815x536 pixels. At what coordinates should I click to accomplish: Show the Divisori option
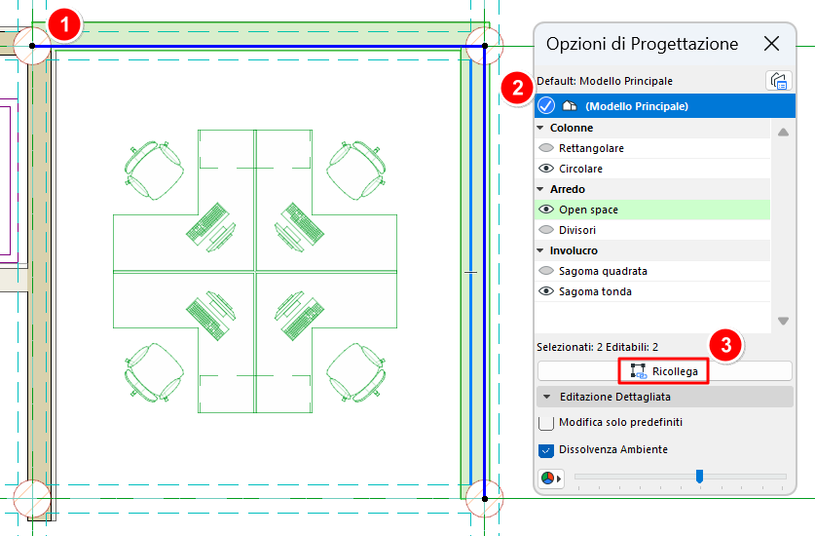tap(545, 229)
